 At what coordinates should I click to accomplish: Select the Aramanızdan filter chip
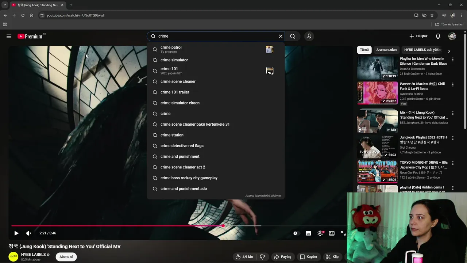pos(386,50)
